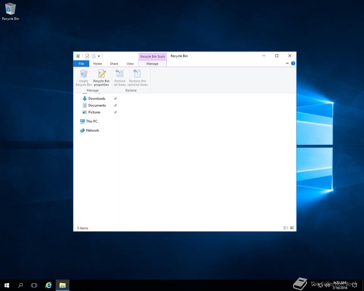
Task: Open Task View on the taskbar
Action: [x=34, y=285]
